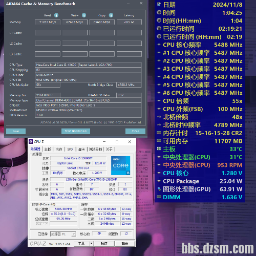Click the memory icon beside DIMM 1.636 V
This screenshot has height=256, width=256.
click(x=159, y=197)
